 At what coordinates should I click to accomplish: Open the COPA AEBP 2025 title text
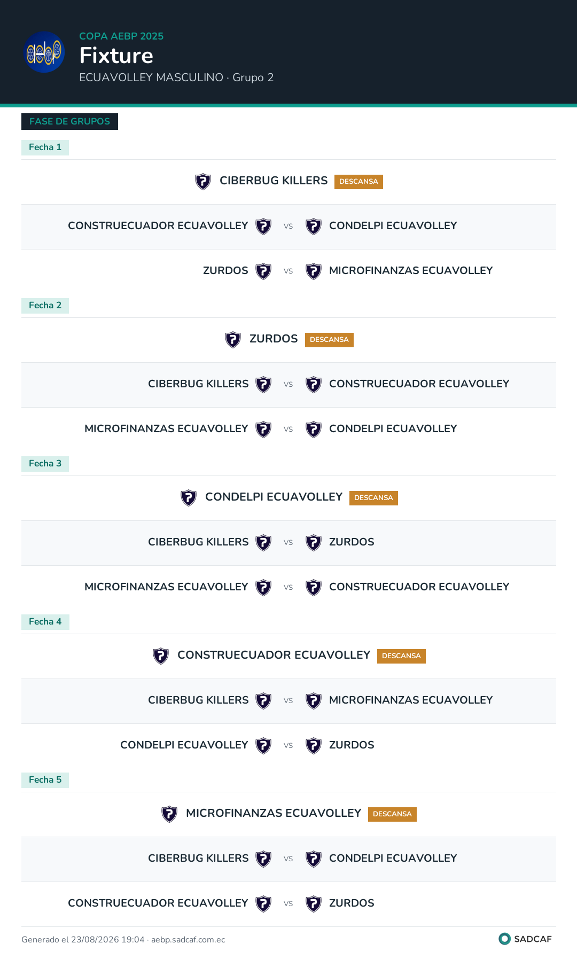point(121,36)
